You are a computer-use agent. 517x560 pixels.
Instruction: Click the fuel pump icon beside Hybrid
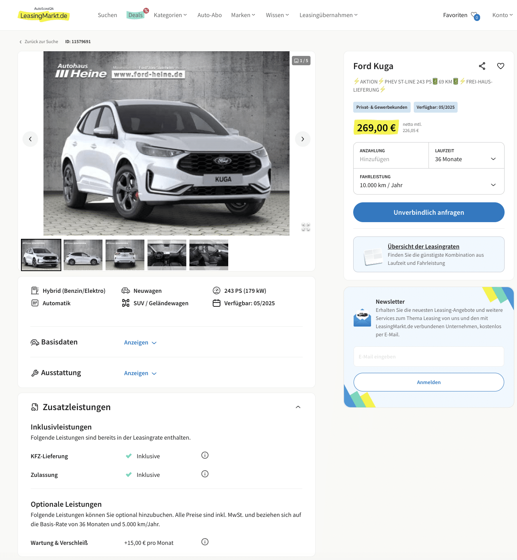(x=35, y=290)
